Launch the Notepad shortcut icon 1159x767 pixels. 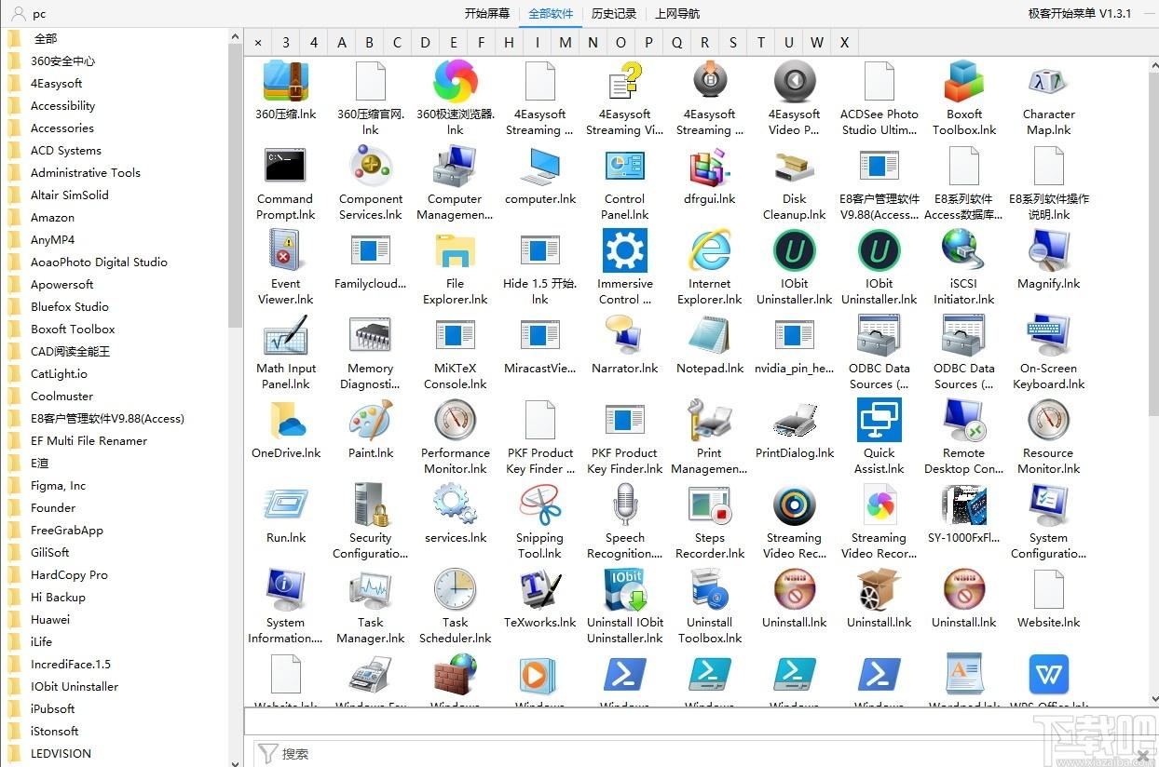coord(709,335)
